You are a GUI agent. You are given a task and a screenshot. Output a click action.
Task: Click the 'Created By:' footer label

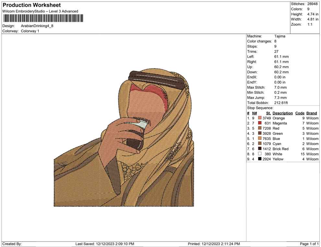tap(12, 244)
